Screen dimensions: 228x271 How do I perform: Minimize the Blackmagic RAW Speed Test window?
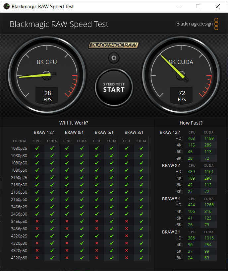tap(179, 6)
